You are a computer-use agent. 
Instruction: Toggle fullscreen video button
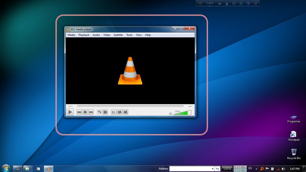click(x=99, y=112)
